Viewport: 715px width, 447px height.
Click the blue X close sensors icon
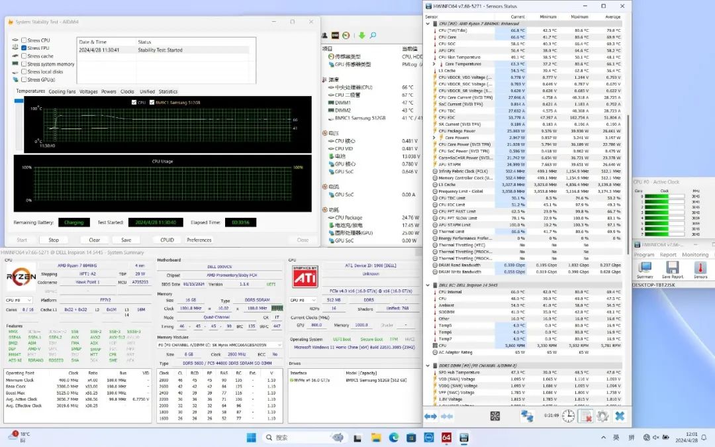click(620, 416)
